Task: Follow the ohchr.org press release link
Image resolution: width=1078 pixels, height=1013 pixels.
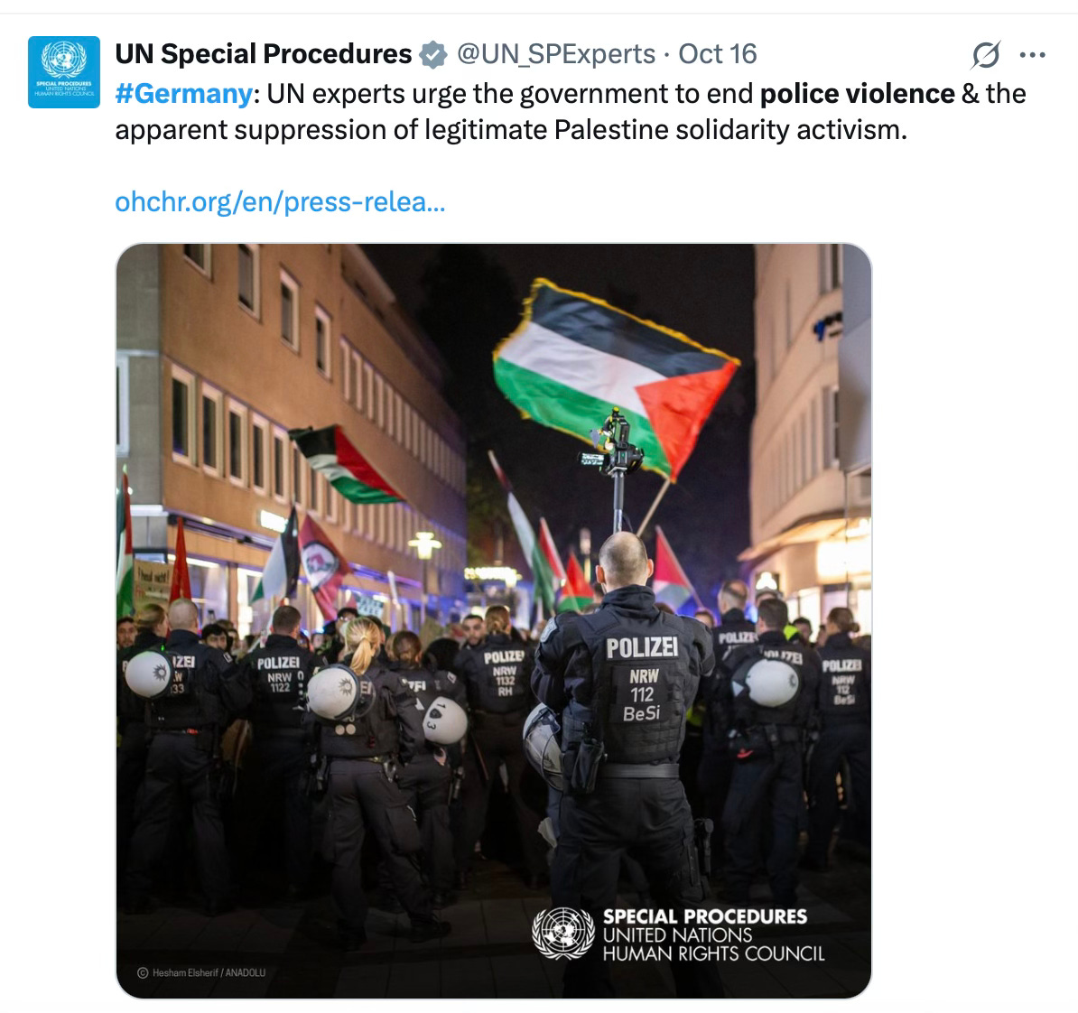Action: (x=281, y=202)
